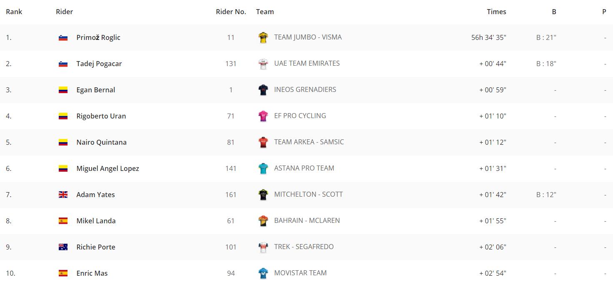
Task: Sort the table by Rank column header
Action: coord(14,12)
